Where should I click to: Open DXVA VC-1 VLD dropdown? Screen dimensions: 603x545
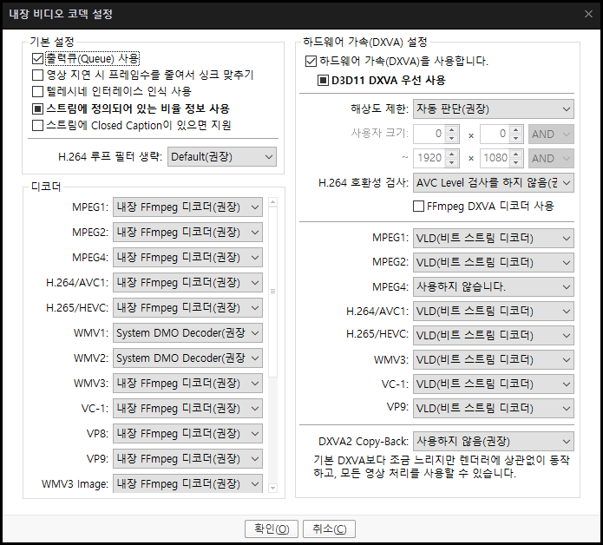pyautogui.click(x=494, y=384)
